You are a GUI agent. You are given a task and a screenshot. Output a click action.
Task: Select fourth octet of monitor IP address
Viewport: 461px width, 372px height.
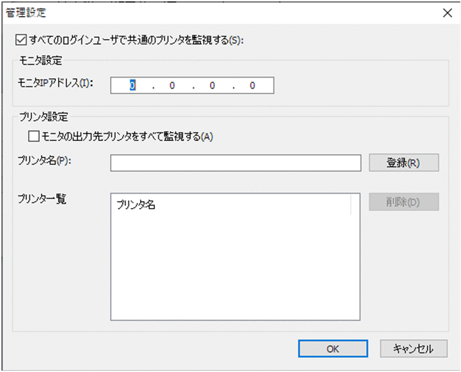tap(252, 86)
